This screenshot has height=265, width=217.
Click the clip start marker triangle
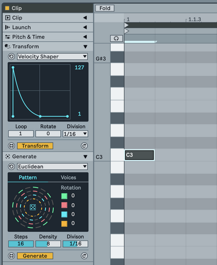pos(126,25)
